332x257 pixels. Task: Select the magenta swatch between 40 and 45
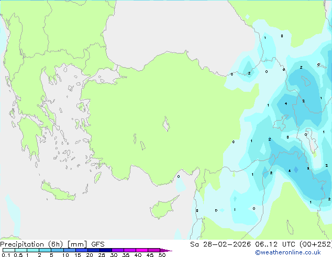(142, 250)
